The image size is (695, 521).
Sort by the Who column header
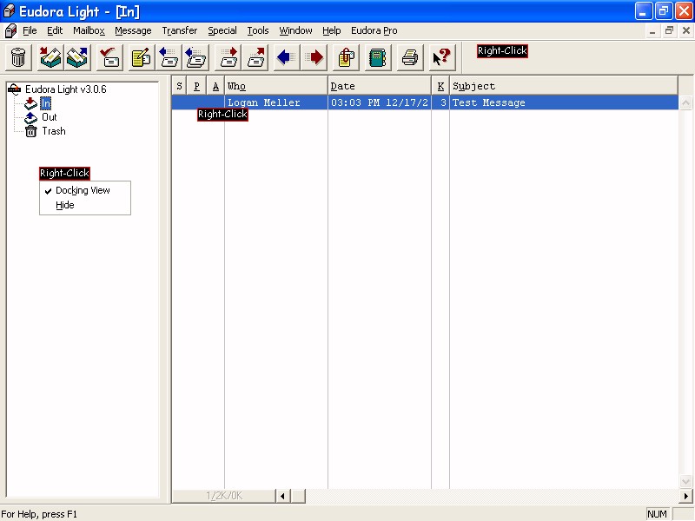(x=276, y=85)
